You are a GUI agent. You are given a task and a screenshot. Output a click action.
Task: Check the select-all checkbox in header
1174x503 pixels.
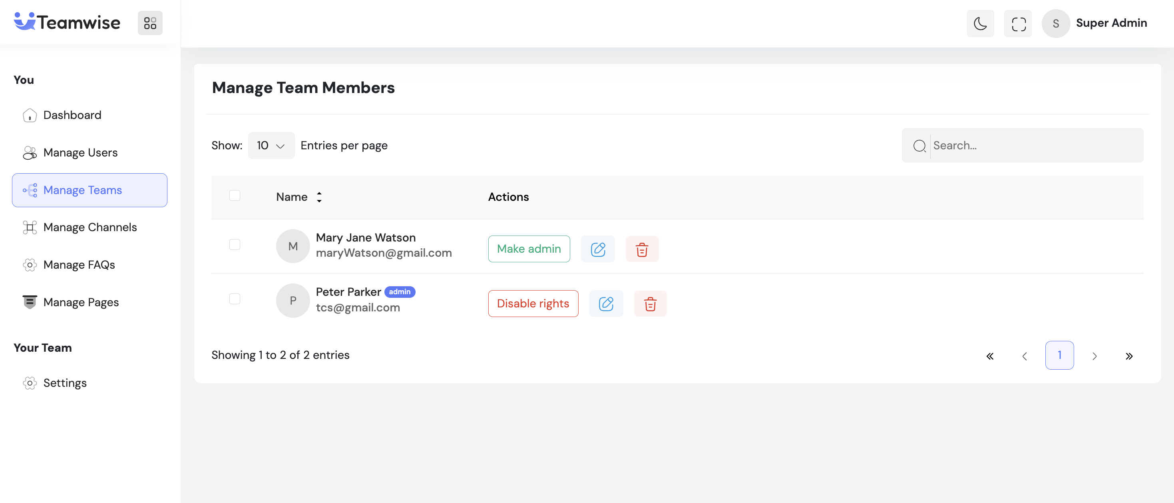(234, 196)
